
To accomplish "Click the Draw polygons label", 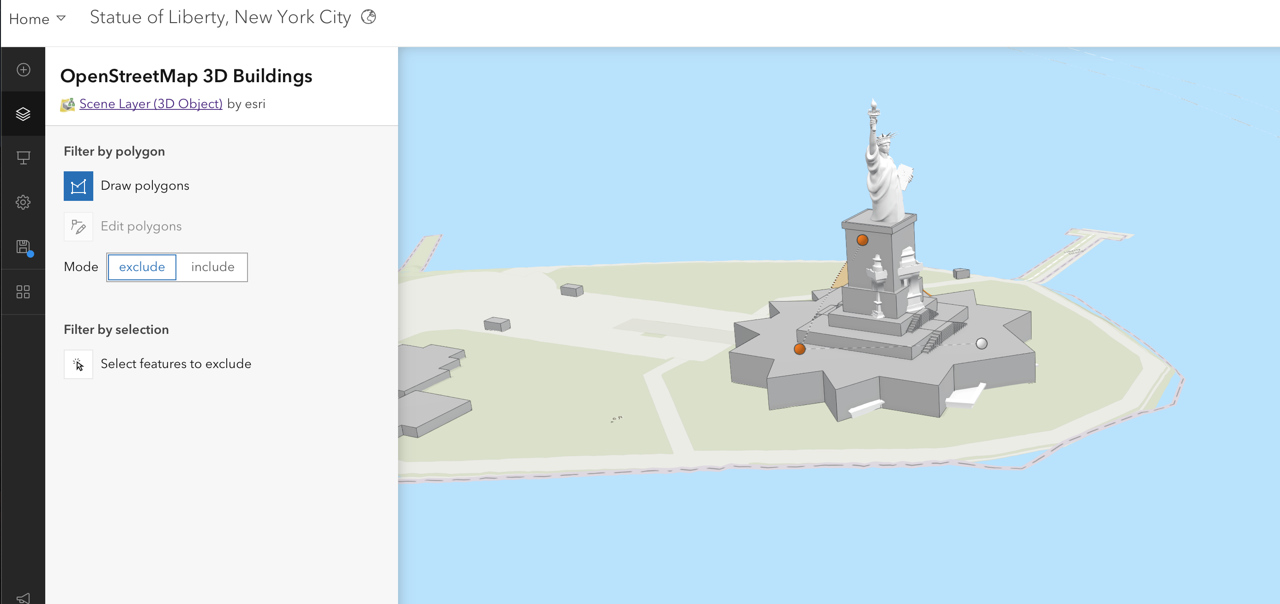I will click(145, 186).
